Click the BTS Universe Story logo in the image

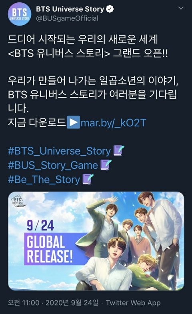pos(18,202)
